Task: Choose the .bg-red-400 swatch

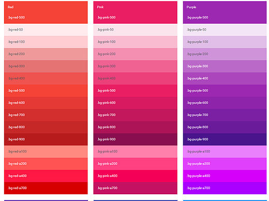Action: [46, 78]
